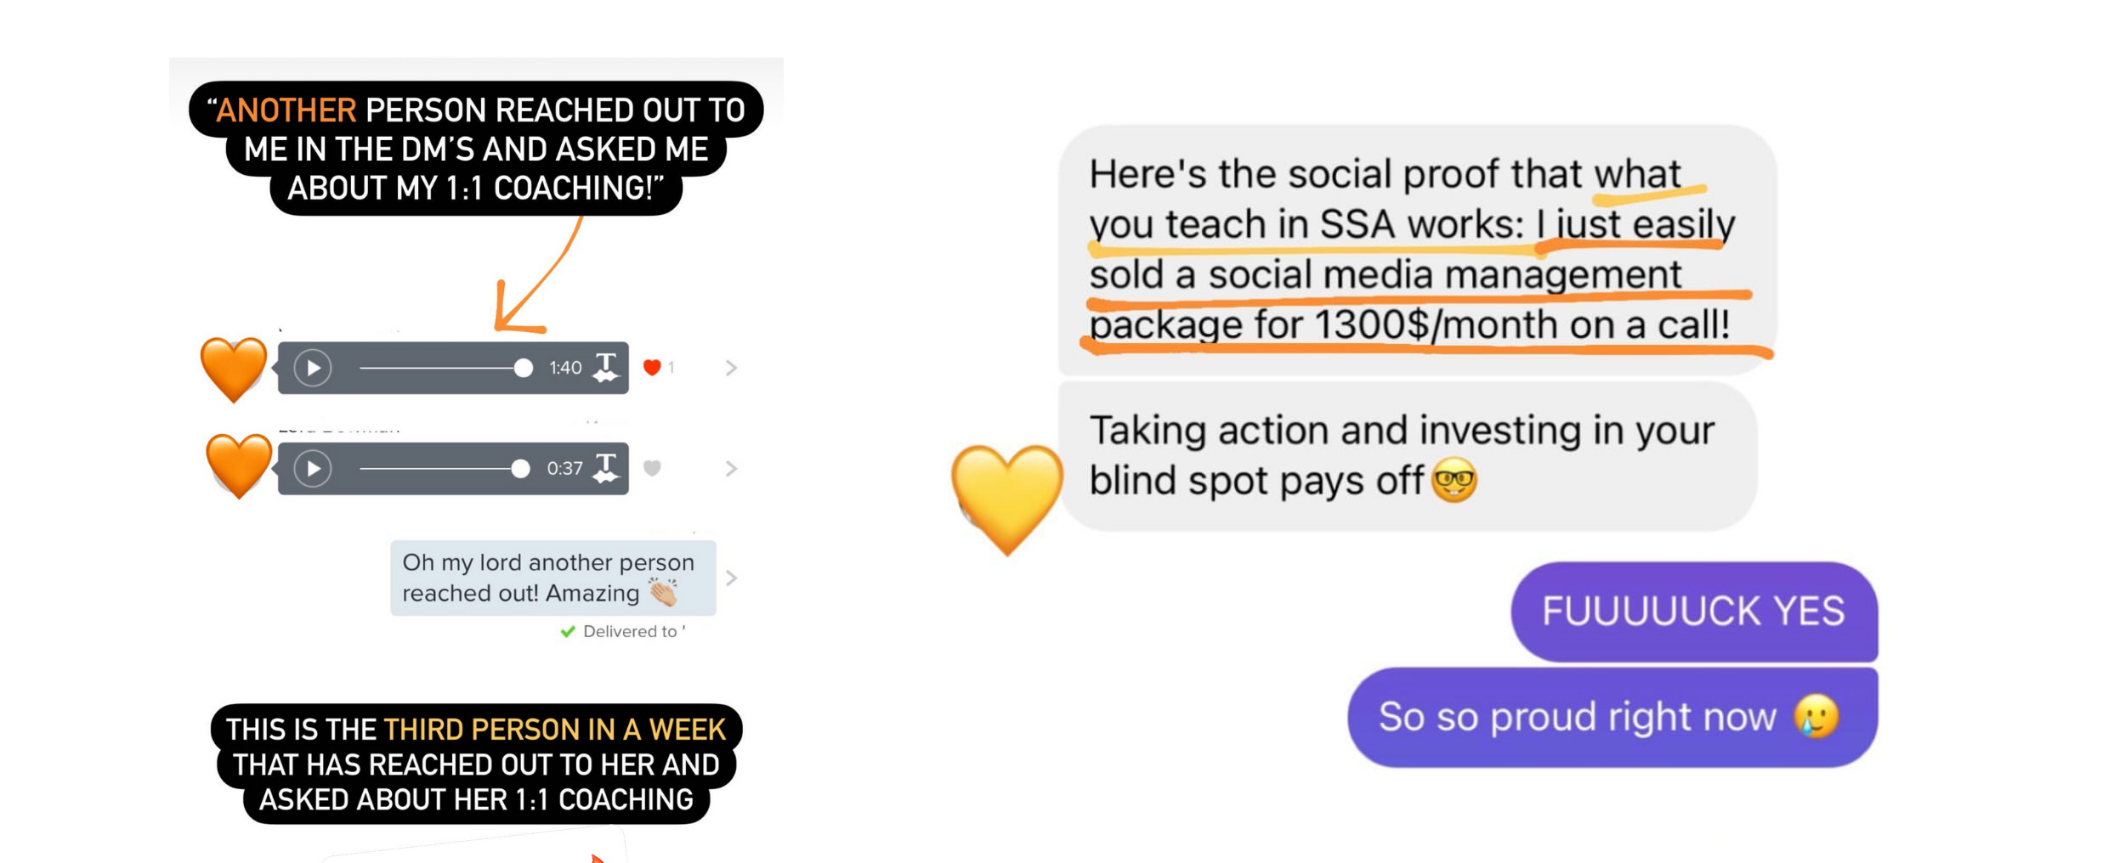This screenshot has width=2125, height=863.
Task: Toggle red heart on 1:40 message
Action: tap(652, 368)
